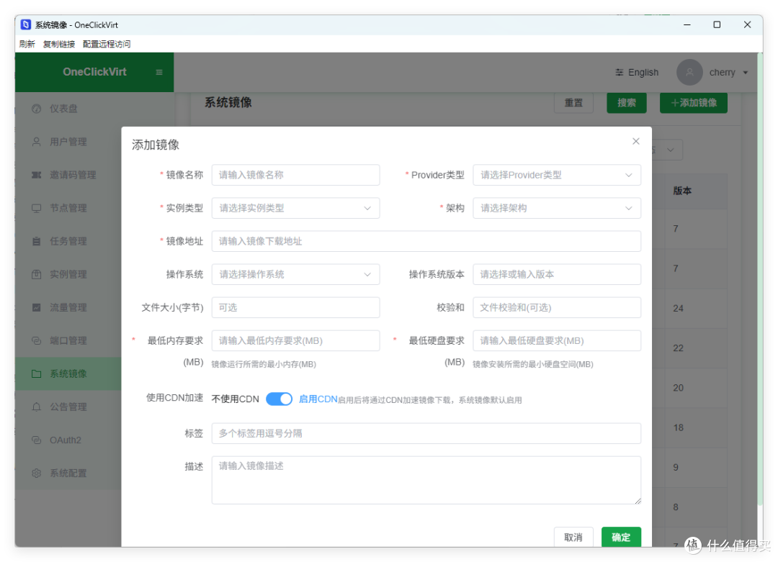Click the 确定 button
Image resolution: width=778 pixels, height=562 pixels.
[621, 538]
